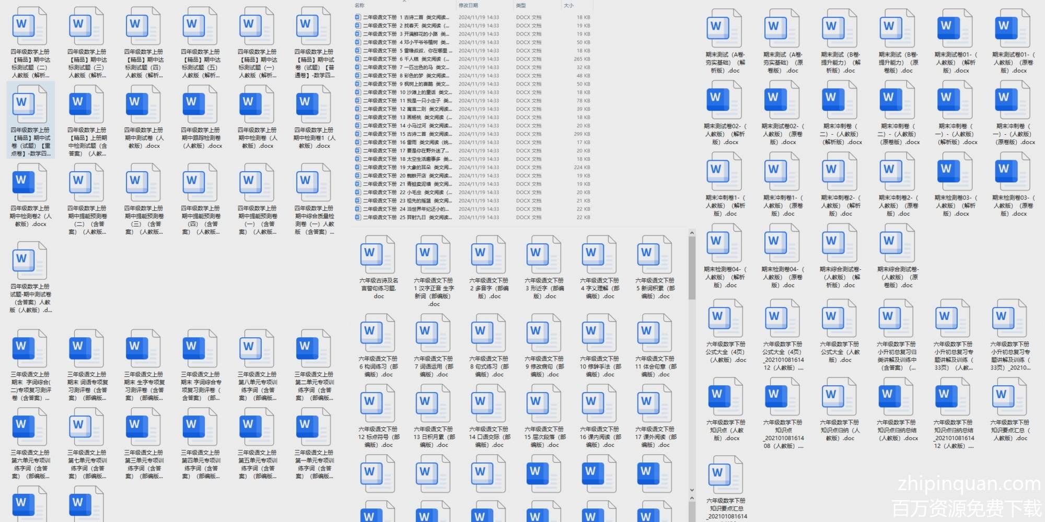Image resolution: width=1045 pixels, height=522 pixels.
Task: Click the small Word icon beside '6 千人糕'
Action: click(x=357, y=59)
